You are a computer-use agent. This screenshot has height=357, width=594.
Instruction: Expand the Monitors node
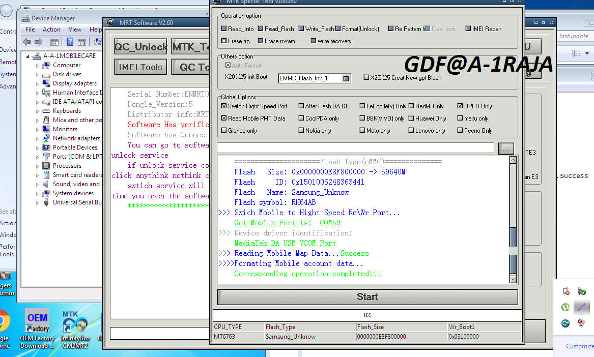(37, 130)
